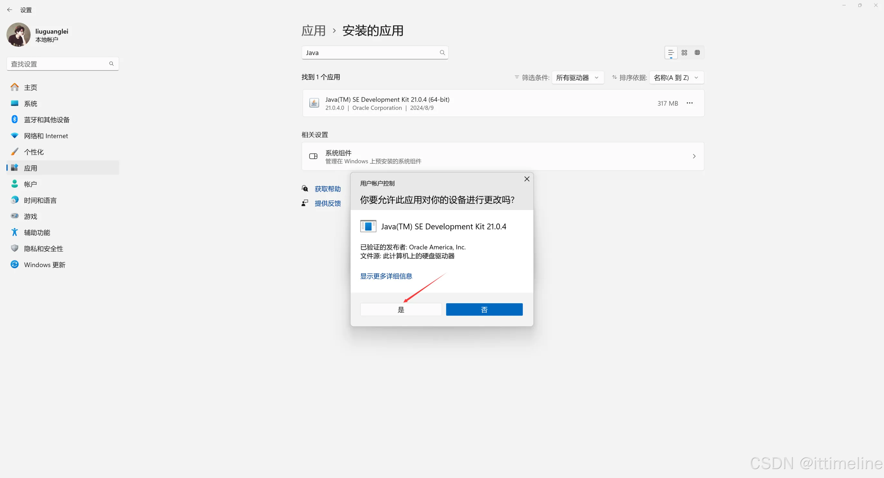Click 是 to allow changes
Screen dimensions: 884x478
[x=401, y=309]
